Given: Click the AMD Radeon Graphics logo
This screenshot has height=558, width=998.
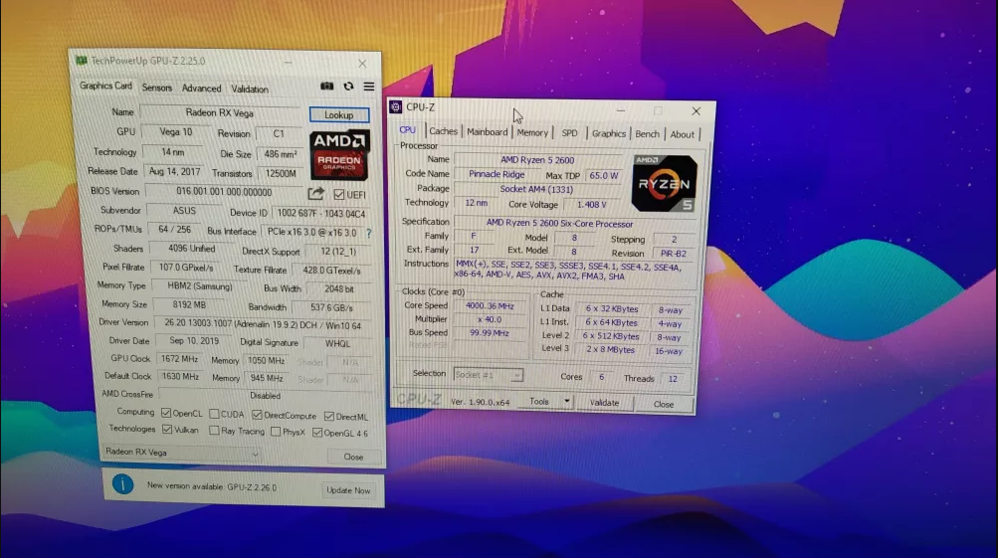Looking at the screenshot, I should [x=339, y=156].
